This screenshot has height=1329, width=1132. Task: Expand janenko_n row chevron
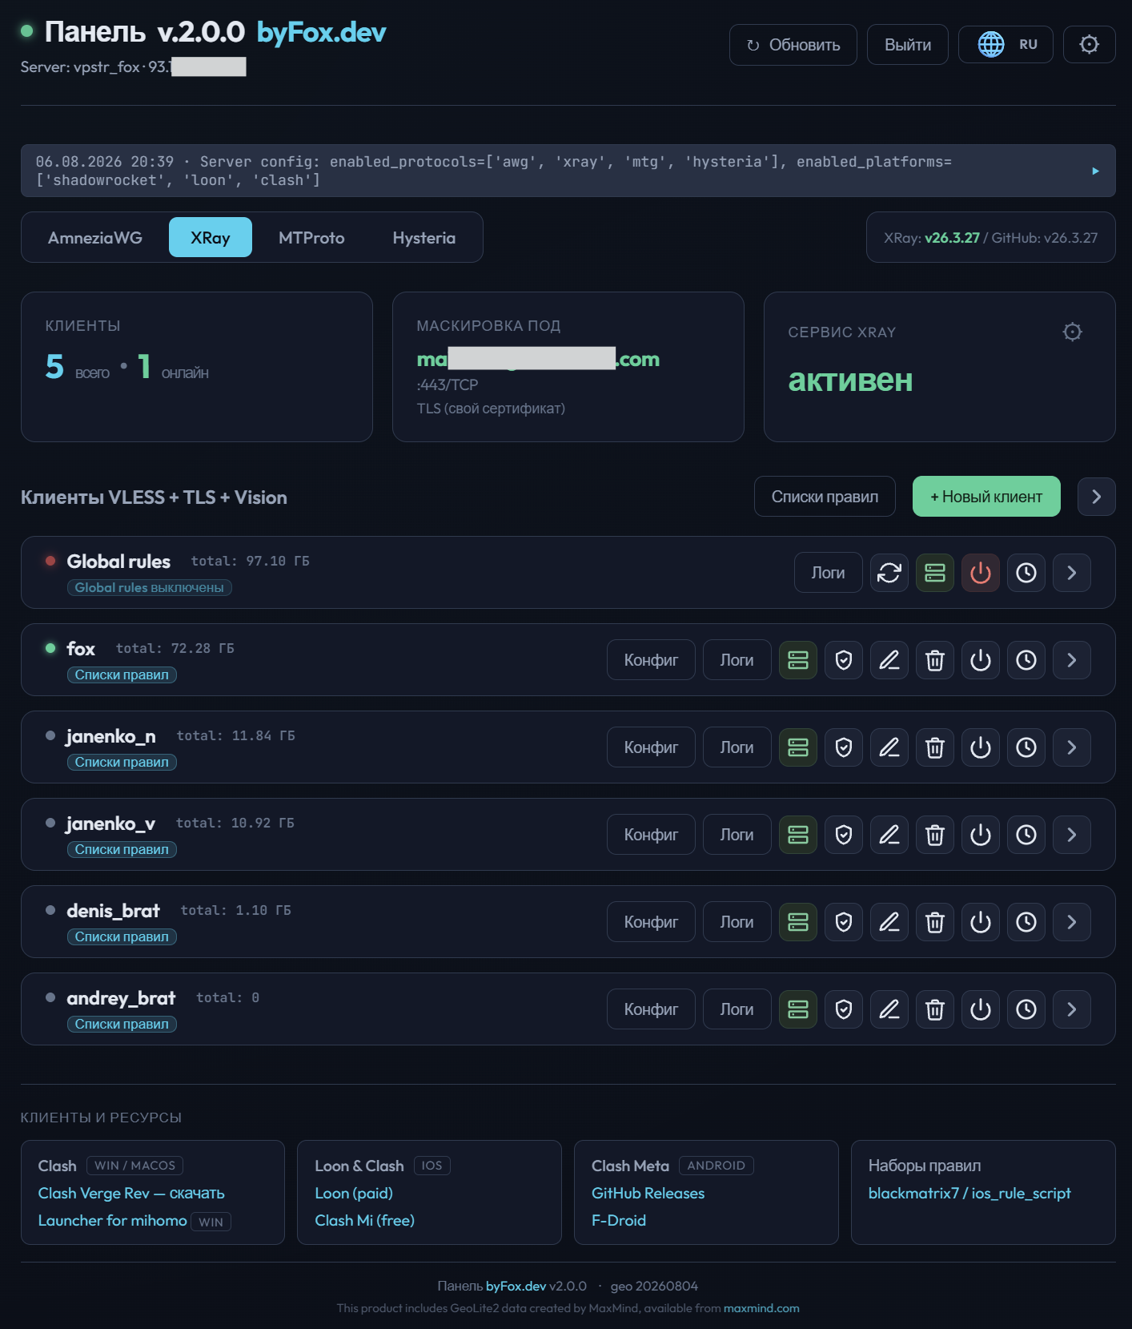pyautogui.click(x=1072, y=747)
